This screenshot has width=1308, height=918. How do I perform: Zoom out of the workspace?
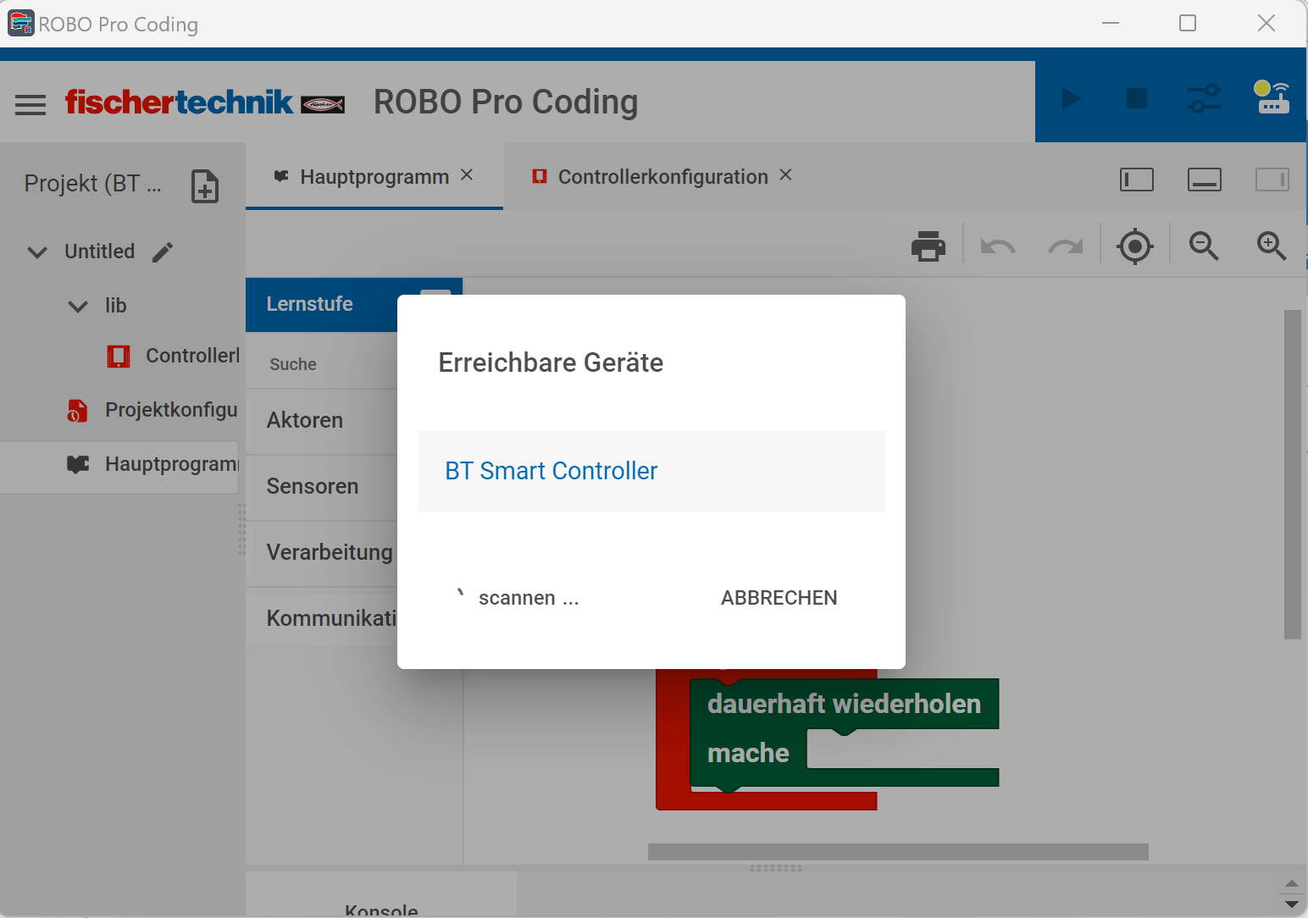tap(1204, 246)
